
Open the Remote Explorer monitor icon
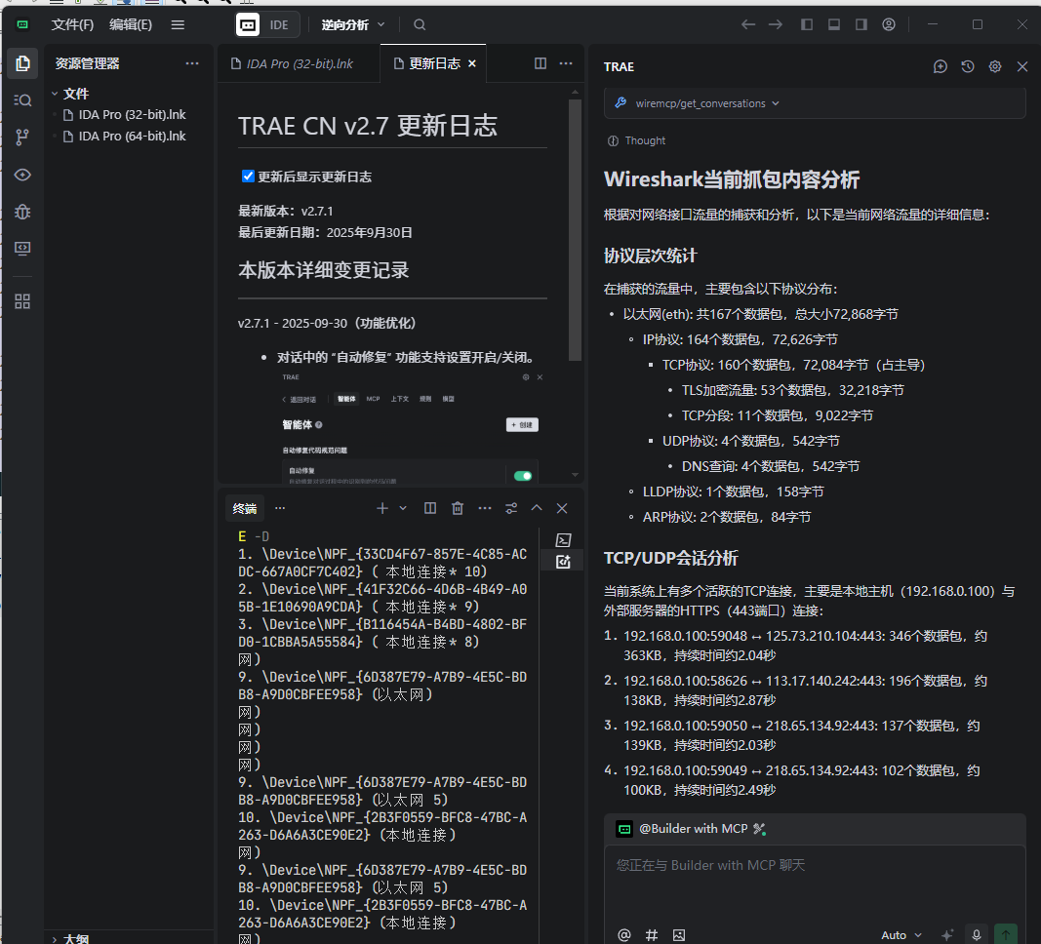point(22,248)
